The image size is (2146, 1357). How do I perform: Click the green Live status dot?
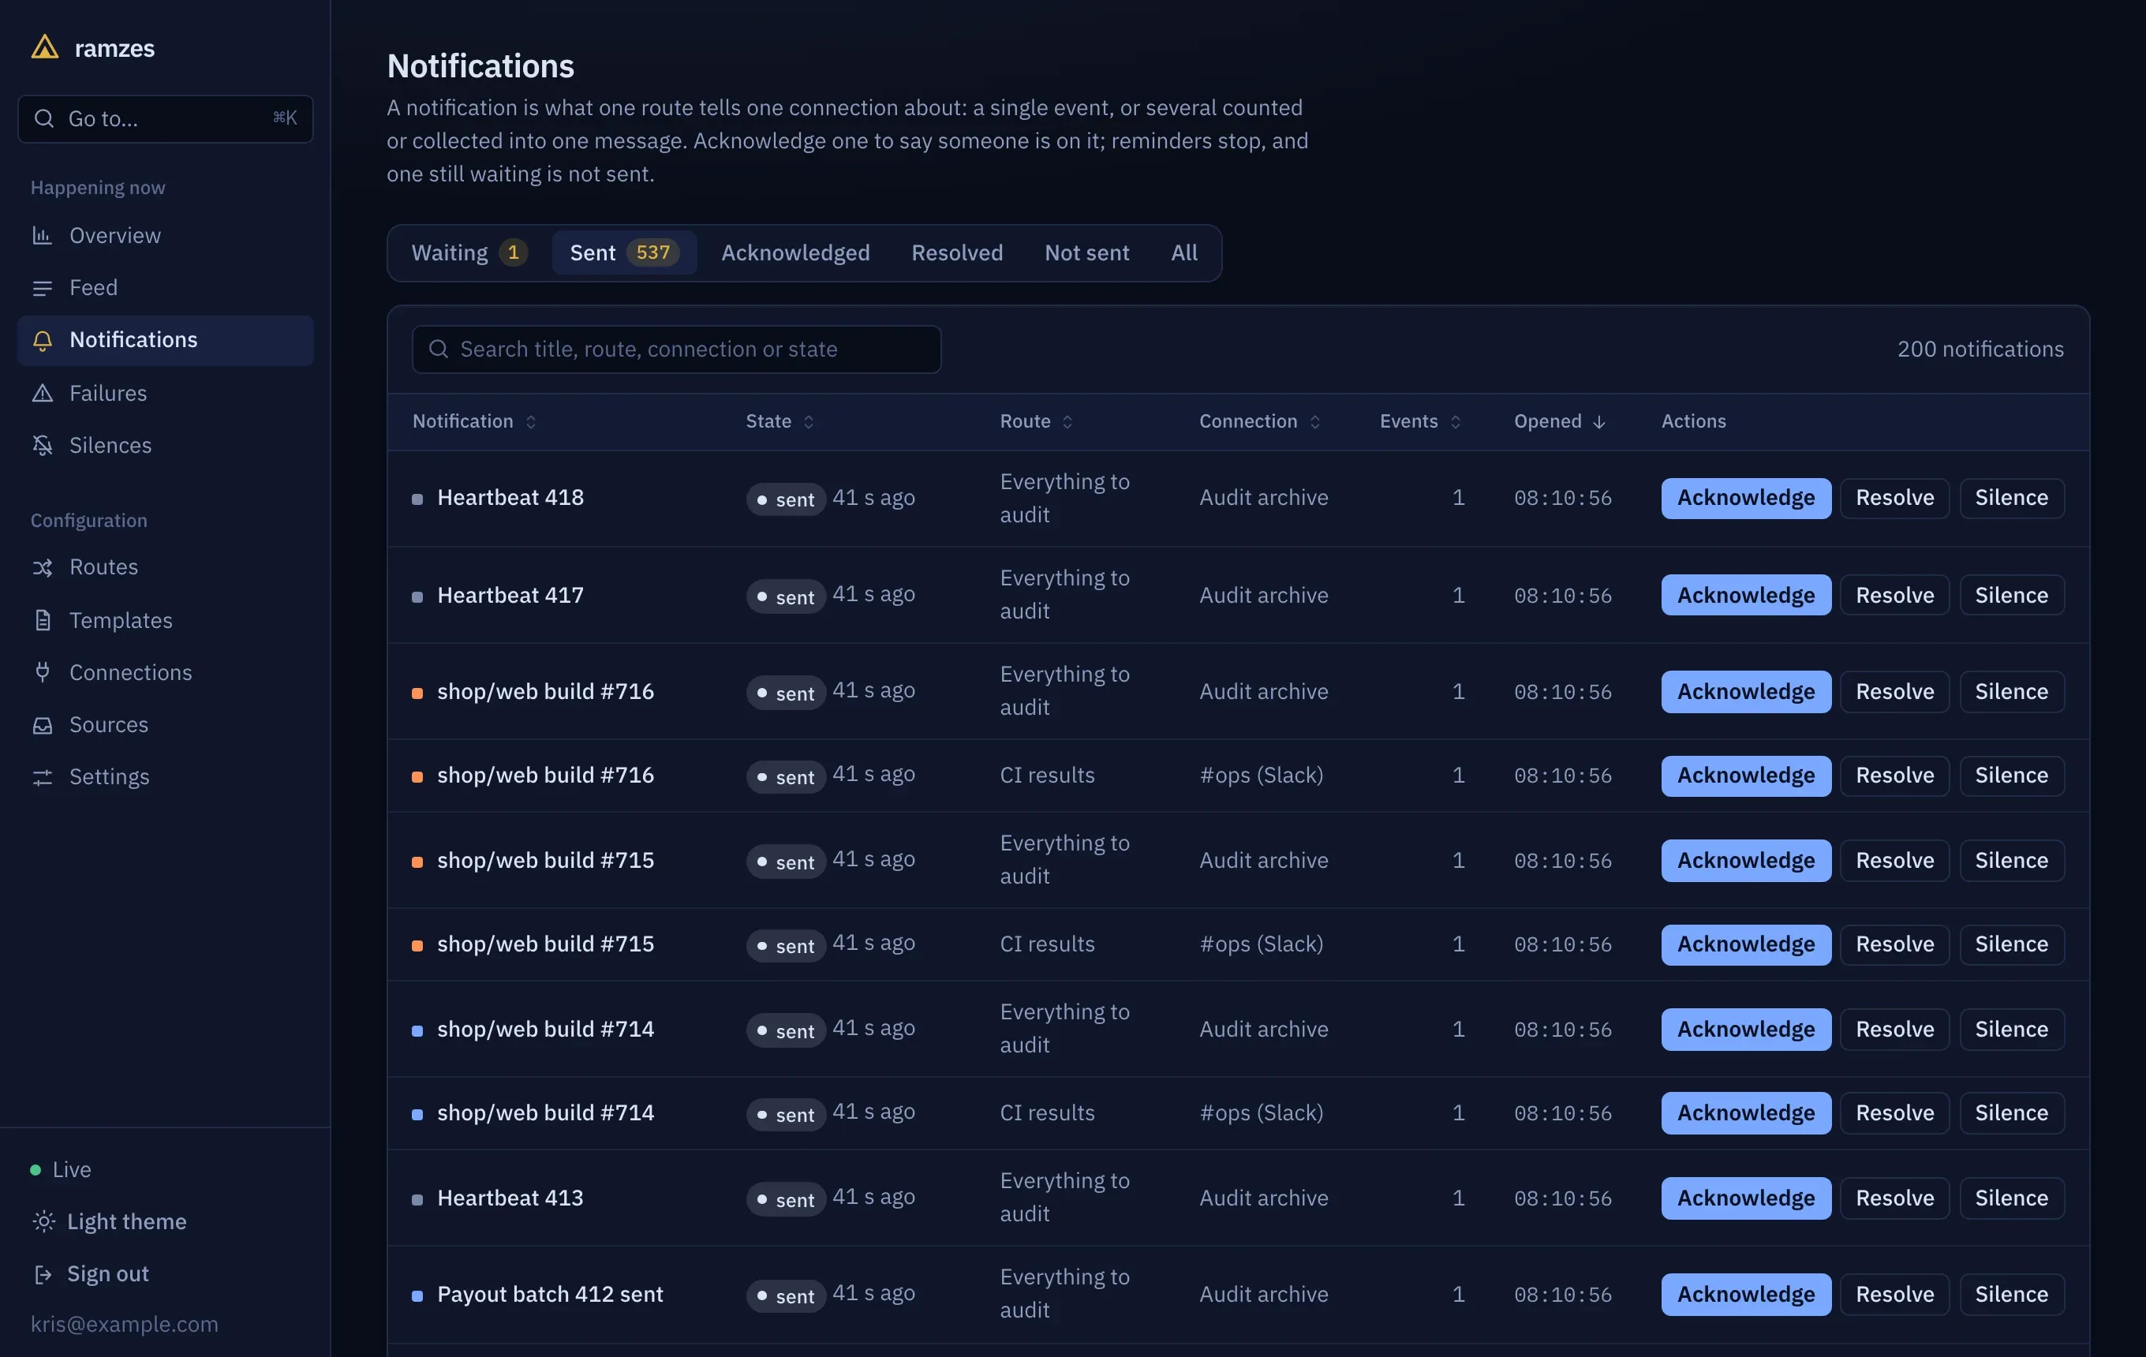[x=36, y=1170]
